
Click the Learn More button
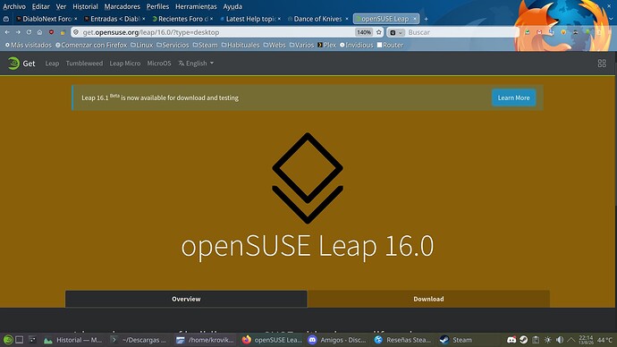coord(513,97)
